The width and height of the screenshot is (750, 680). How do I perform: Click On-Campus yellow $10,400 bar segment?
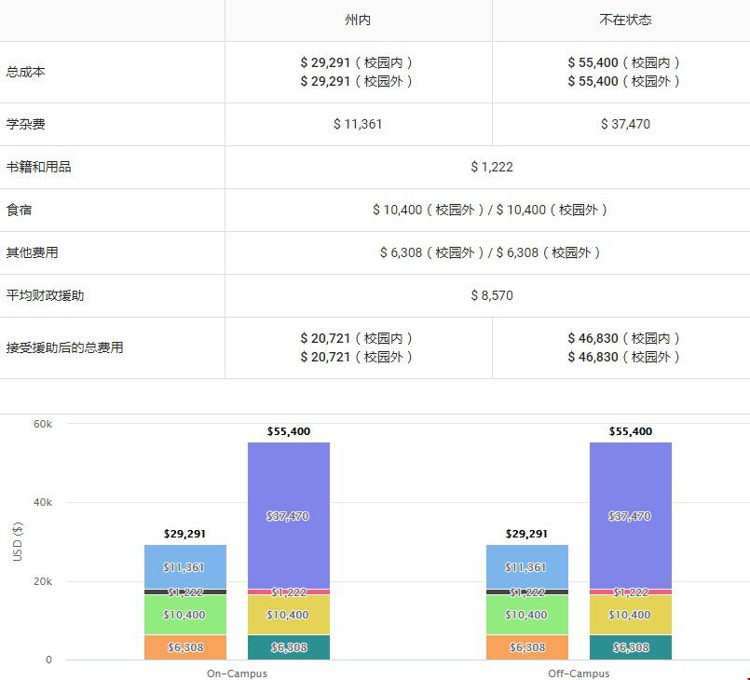coord(289,615)
